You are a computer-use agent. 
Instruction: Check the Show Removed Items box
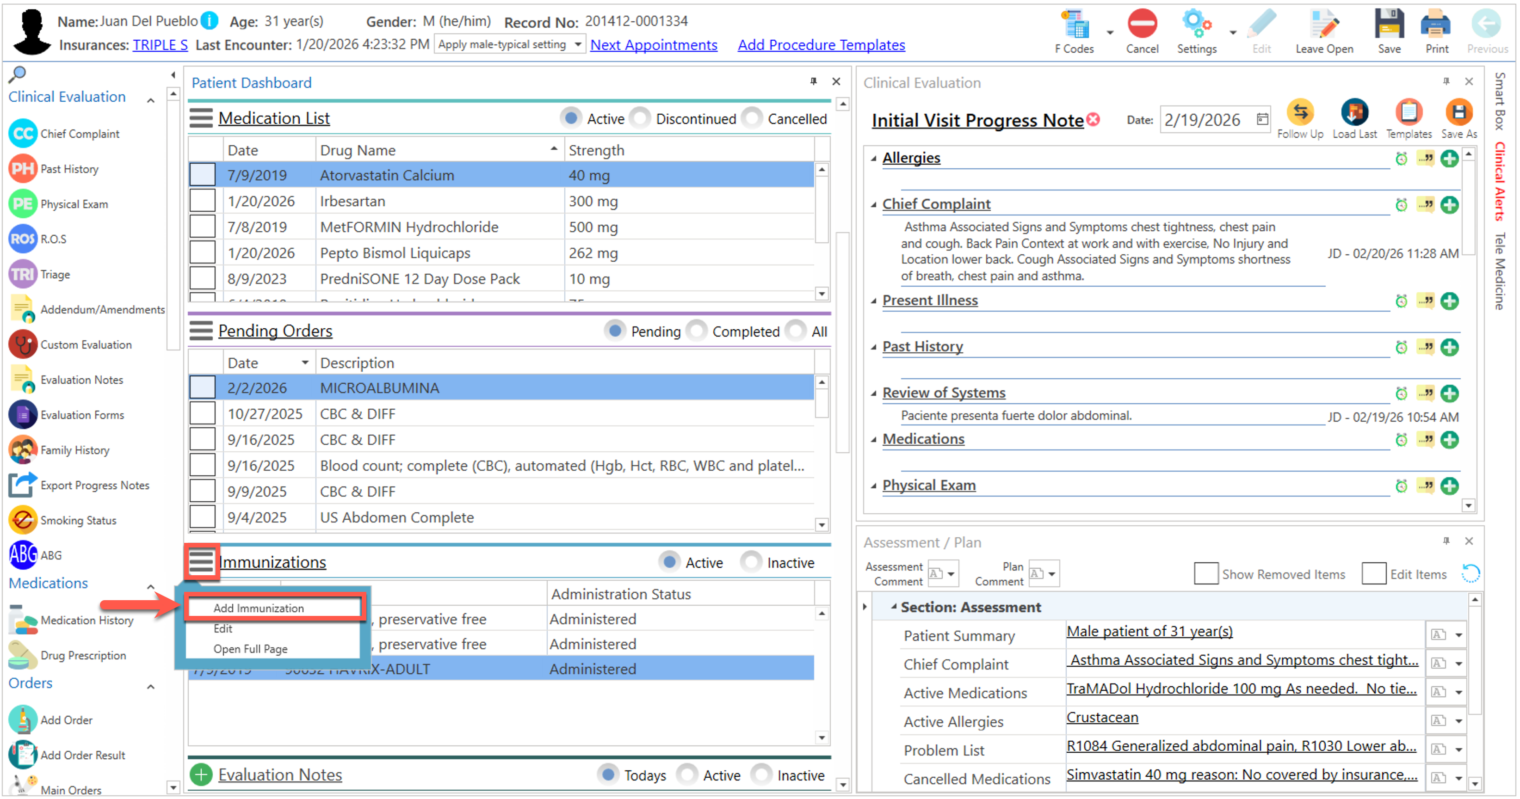[x=1205, y=574]
